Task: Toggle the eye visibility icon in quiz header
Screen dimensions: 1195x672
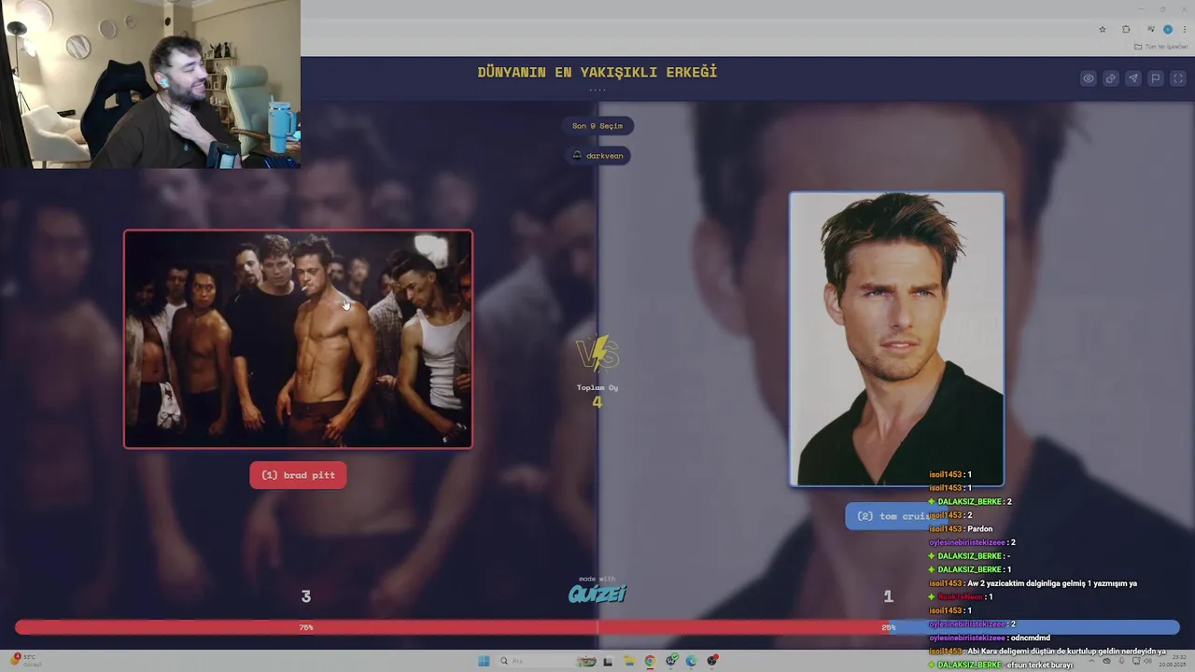Action: 1089,78
